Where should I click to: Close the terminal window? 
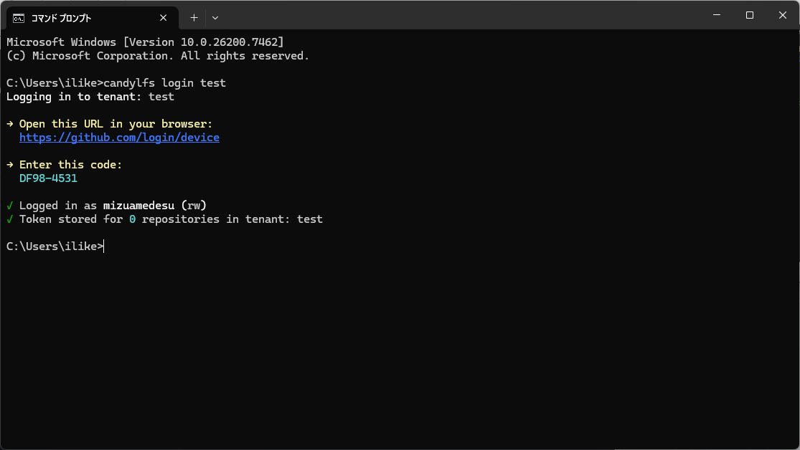point(783,15)
